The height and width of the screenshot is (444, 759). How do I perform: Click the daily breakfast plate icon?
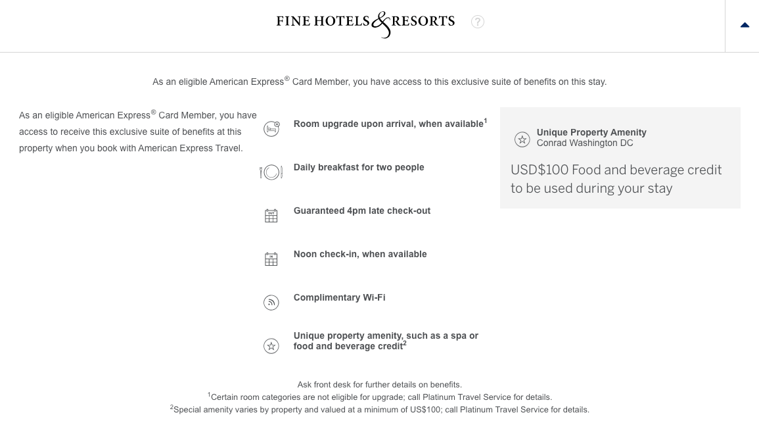click(x=271, y=172)
